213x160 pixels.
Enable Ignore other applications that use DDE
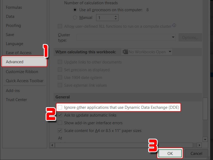[x=60, y=107]
